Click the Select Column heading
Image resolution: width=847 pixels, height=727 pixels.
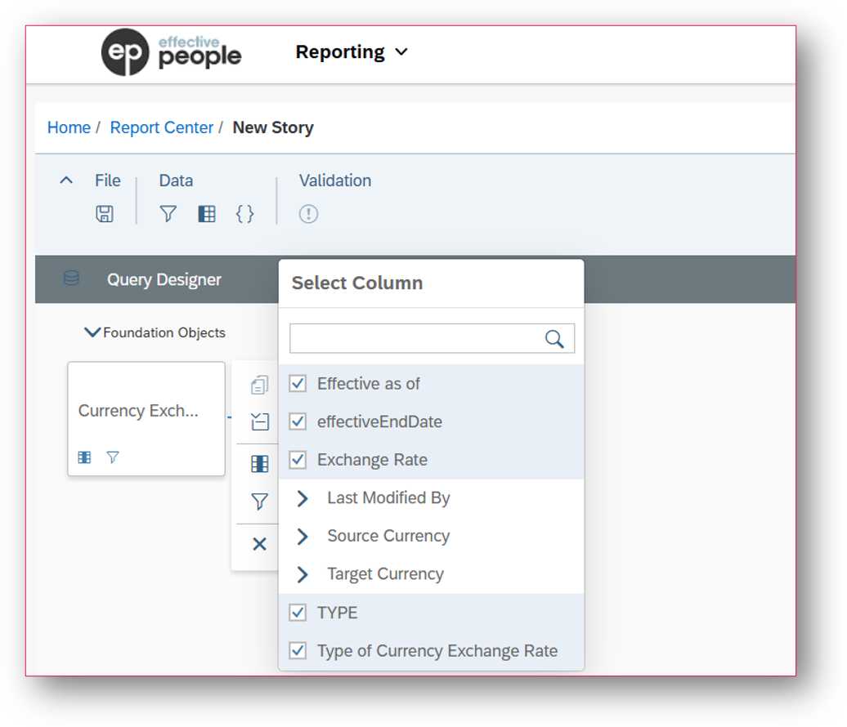click(x=357, y=283)
